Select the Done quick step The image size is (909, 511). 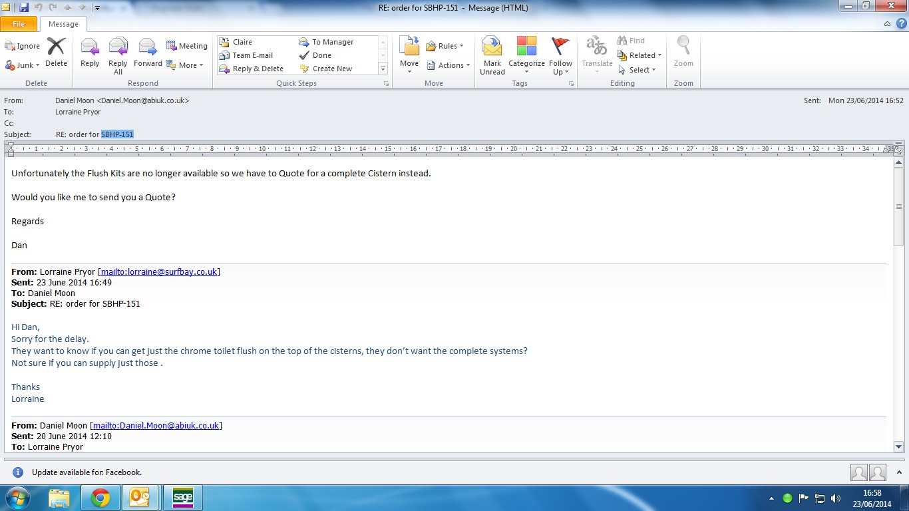click(x=321, y=55)
